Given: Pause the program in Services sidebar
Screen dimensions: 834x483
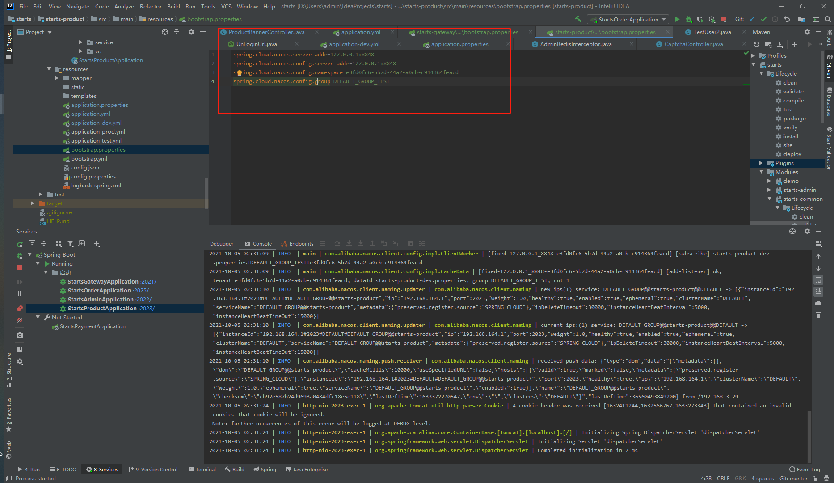Looking at the screenshot, I should [x=20, y=293].
